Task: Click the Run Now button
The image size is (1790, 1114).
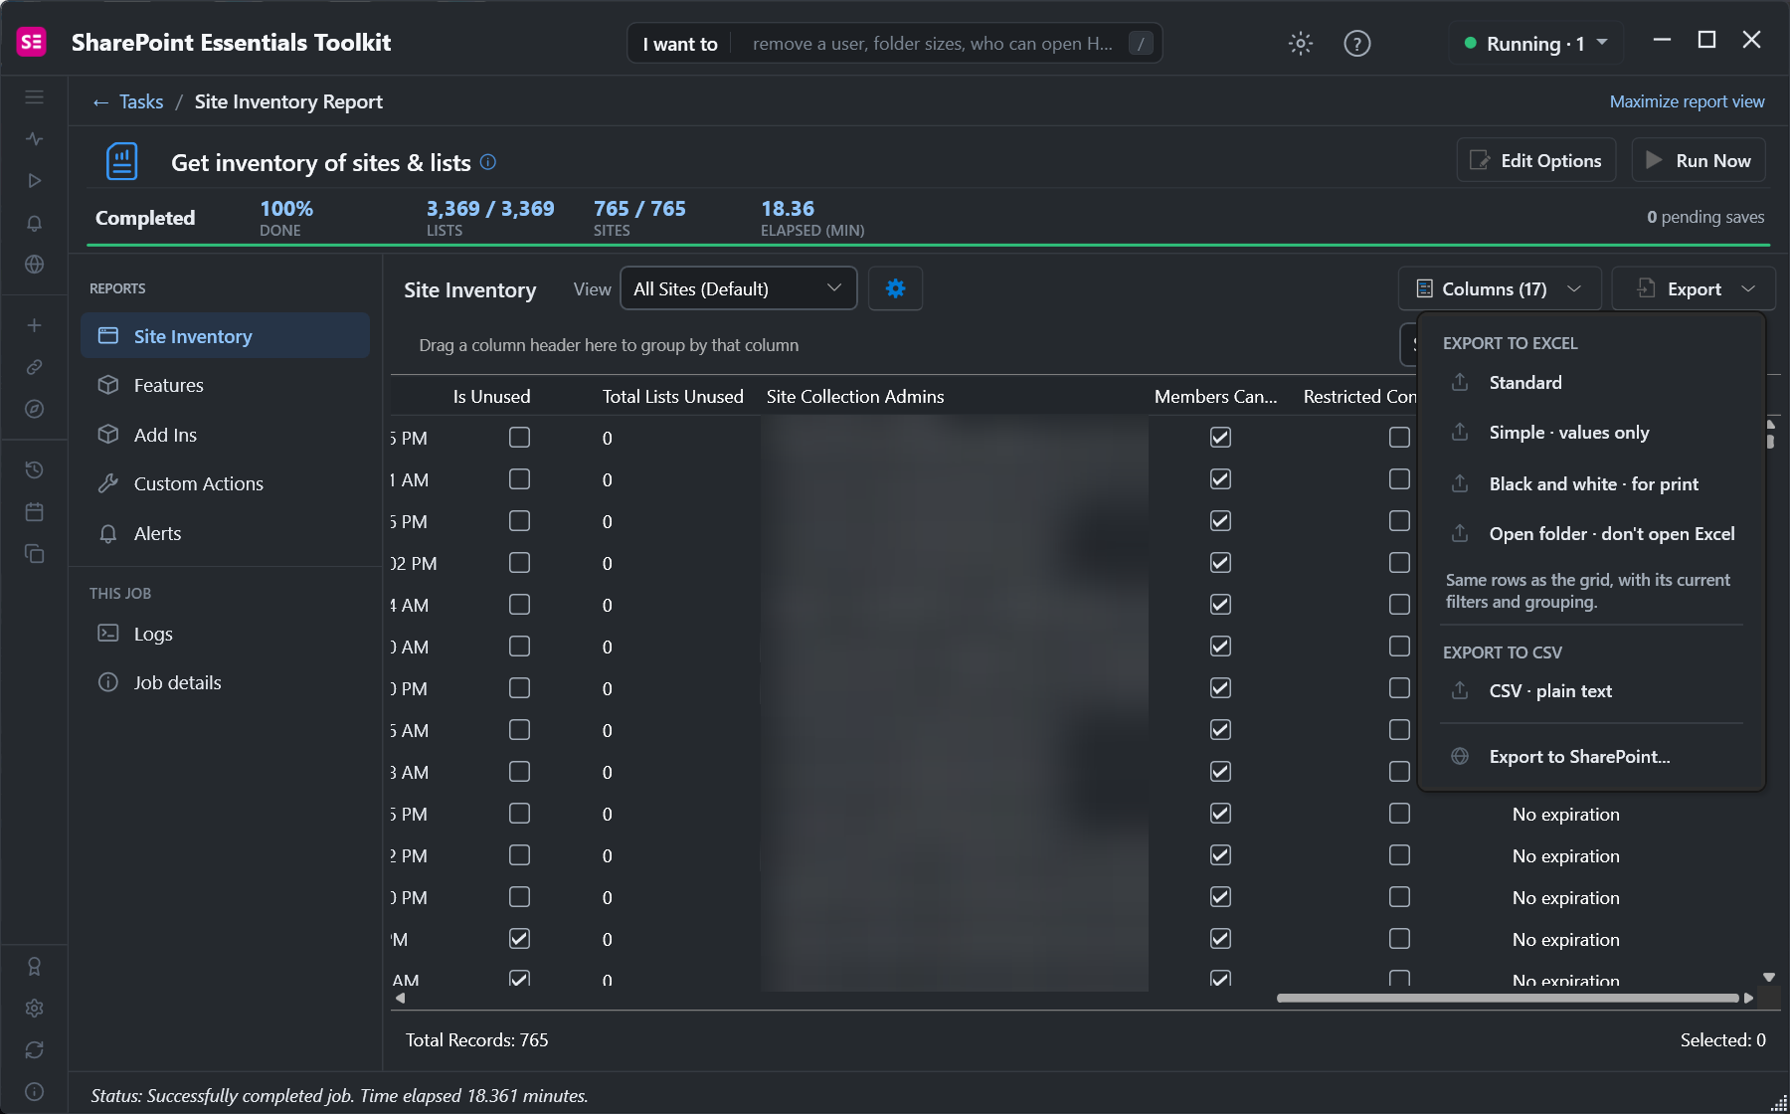Action: [x=1699, y=160]
